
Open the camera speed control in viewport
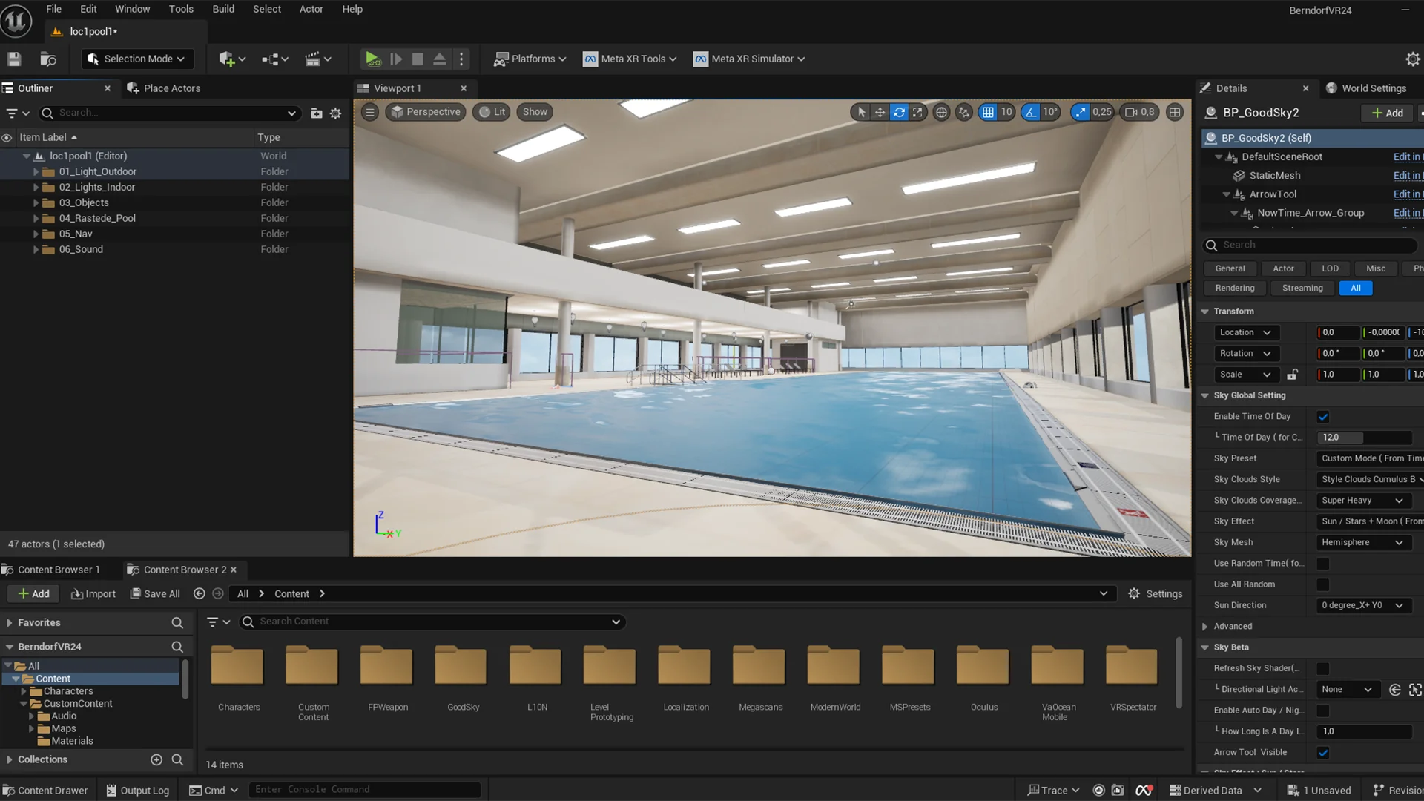[1139, 112]
